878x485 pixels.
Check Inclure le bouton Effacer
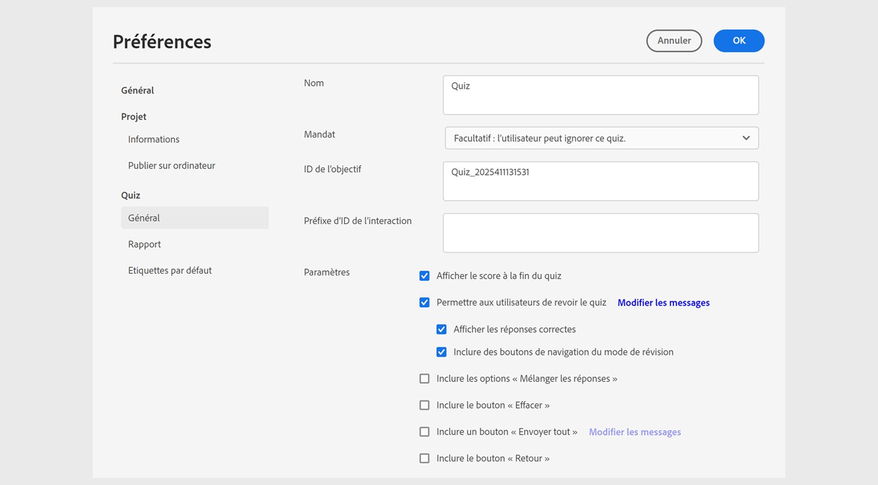[424, 405]
